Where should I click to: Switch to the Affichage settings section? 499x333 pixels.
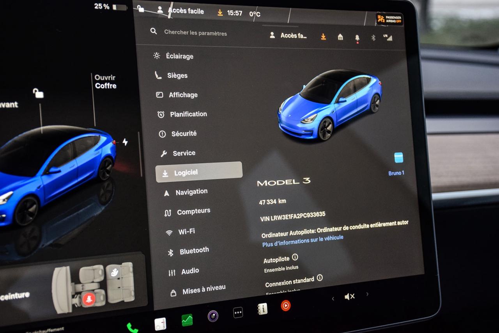point(184,94)
